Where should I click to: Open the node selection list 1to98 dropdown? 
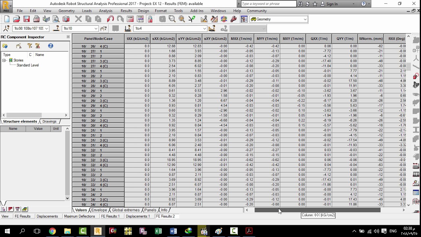tap(47, 29)
